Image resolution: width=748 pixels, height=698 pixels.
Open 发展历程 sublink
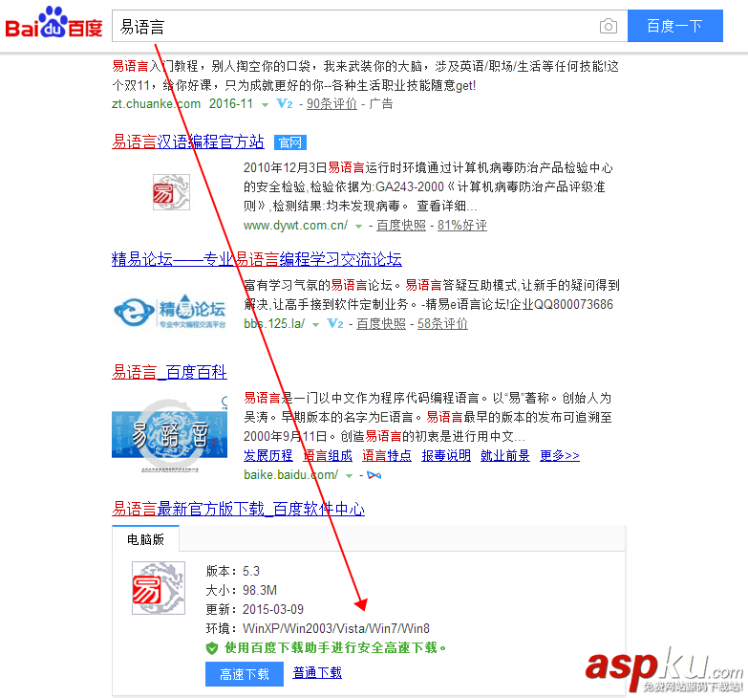(x=268, y=455)
